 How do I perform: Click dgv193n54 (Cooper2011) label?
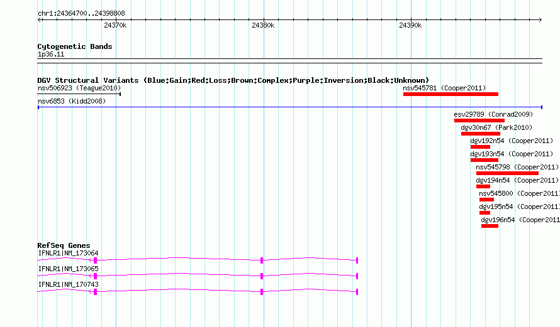[x=512, y=154]
